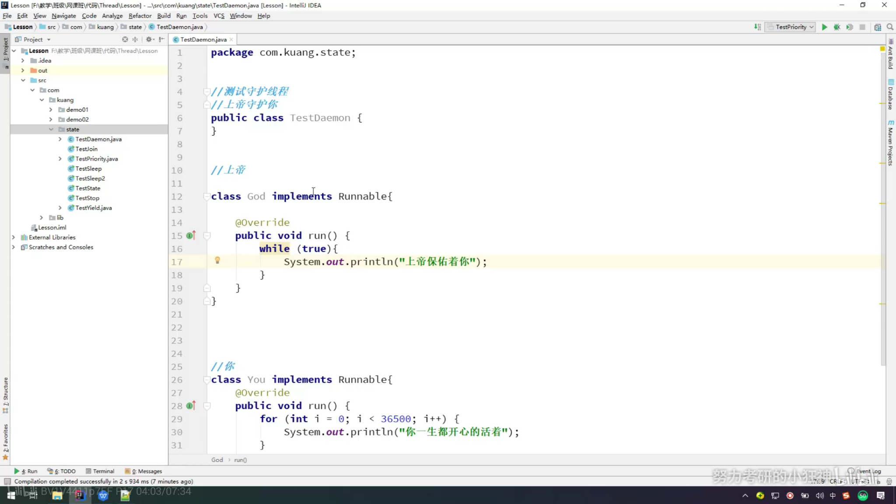Open the Run tool window tab
Image resolution: width=896 pixels, height=504 pixels.
point(25,471)
